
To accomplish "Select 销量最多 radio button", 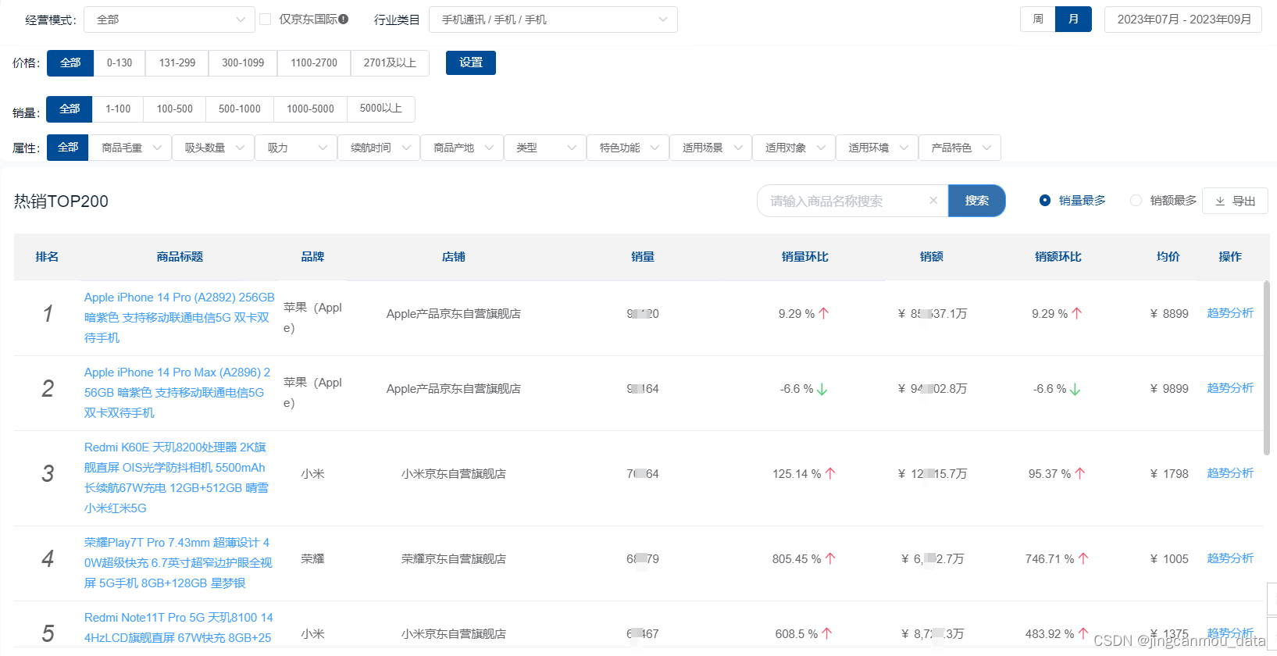I will coord(1045,201).
